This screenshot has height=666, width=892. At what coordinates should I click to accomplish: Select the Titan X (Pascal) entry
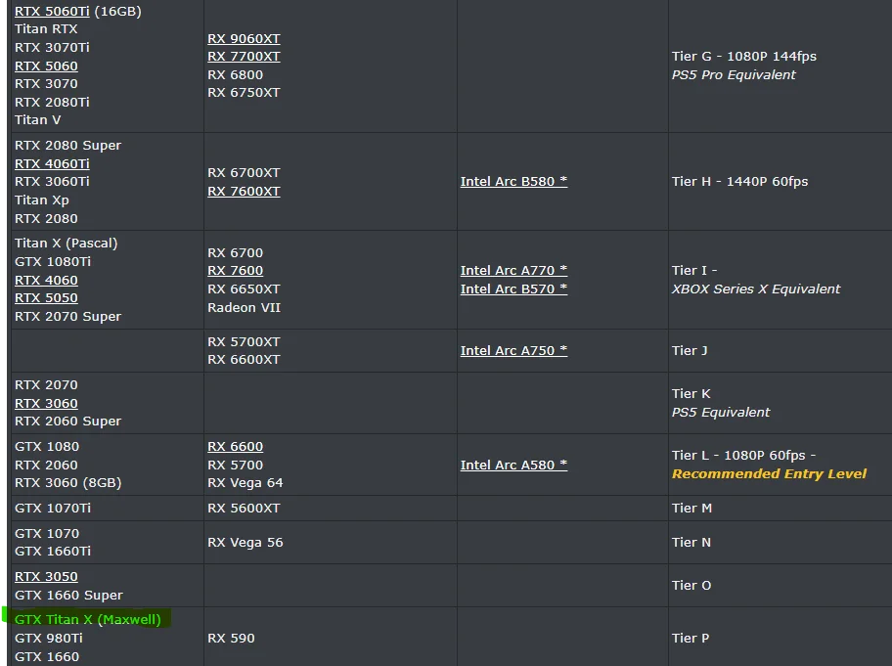(66, 244)
